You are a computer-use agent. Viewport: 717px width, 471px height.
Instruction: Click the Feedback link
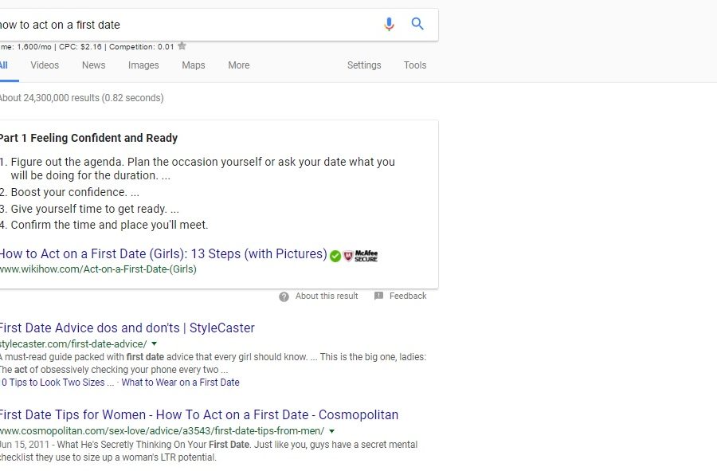click(x=408, y=296)
